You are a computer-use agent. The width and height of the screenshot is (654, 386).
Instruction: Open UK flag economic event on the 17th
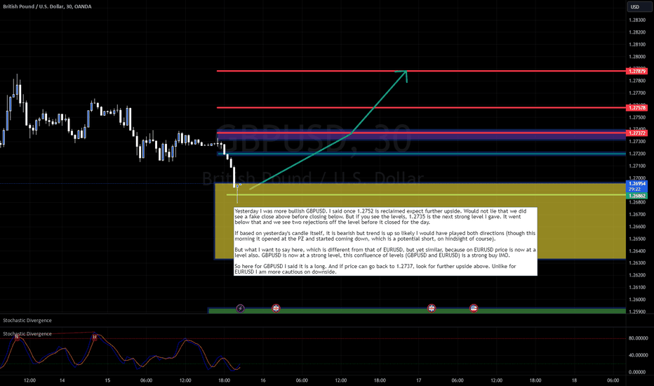pyautogui.click(x=432, y=308)
